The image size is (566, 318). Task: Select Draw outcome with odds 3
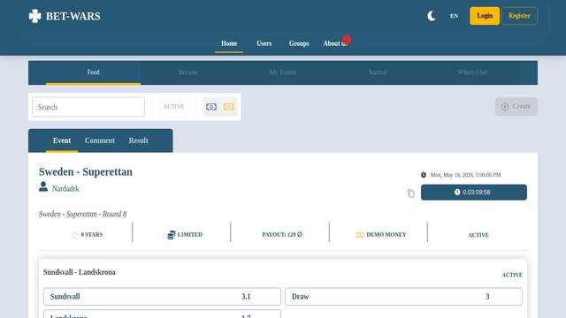(403, 297)
